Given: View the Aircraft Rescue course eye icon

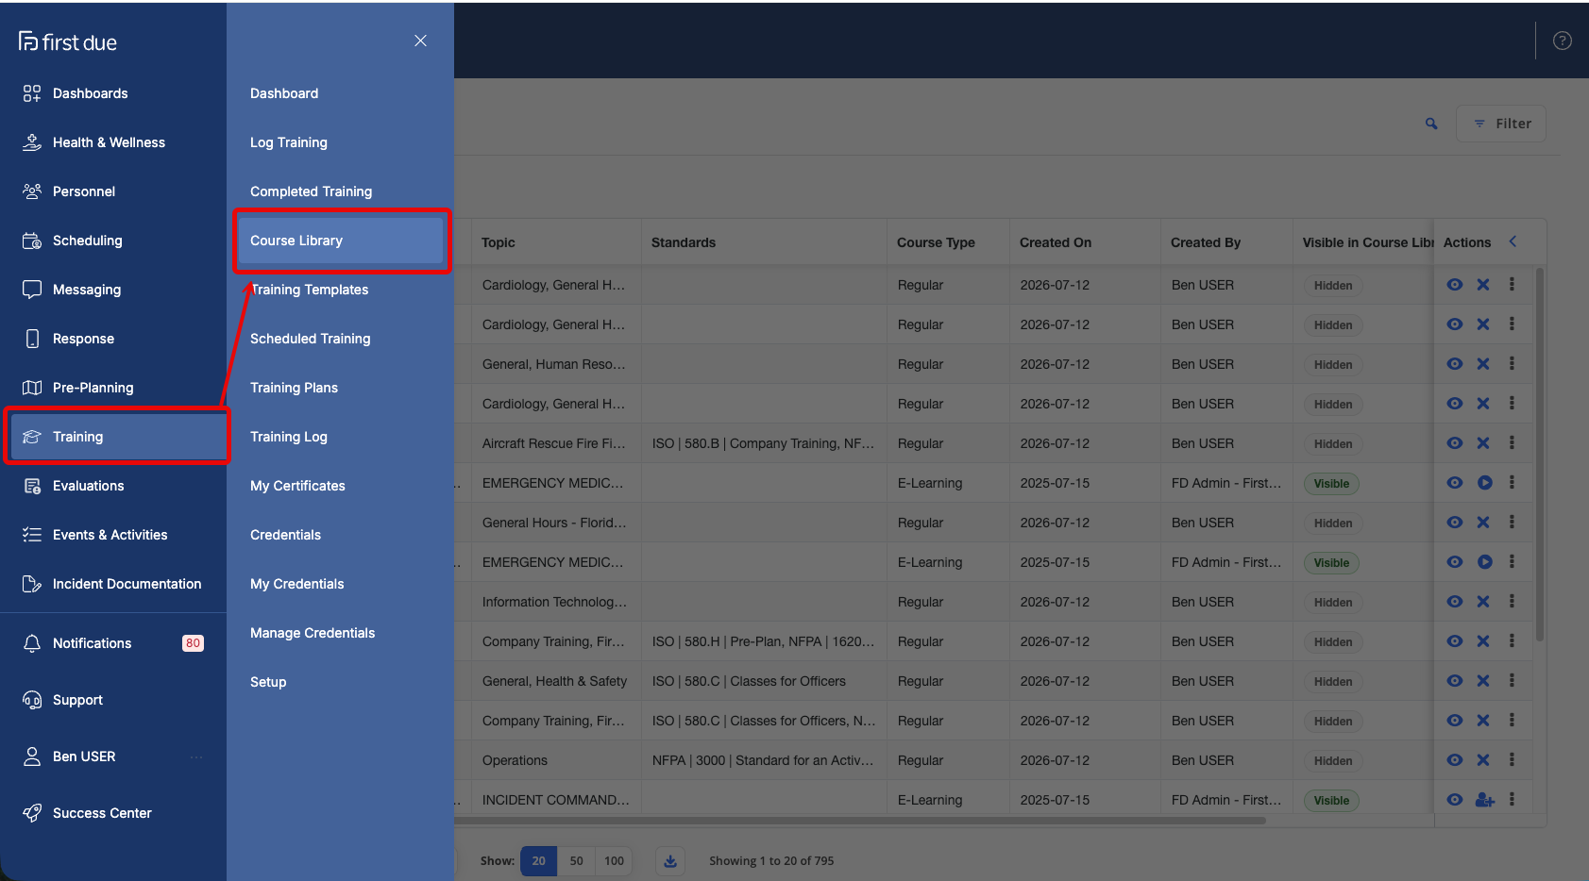Looking at the screenshot, I should coord(1455,443).
